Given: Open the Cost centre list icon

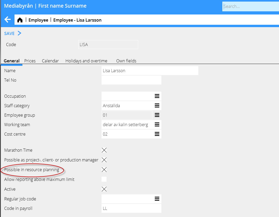Looking at the screenshot, I should point(157,134).
